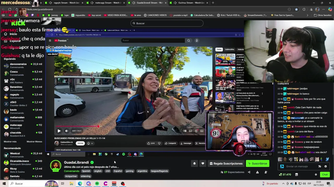Open a new browser tab
The width and height of the screenshot is (334, 187).
[213, 3]
